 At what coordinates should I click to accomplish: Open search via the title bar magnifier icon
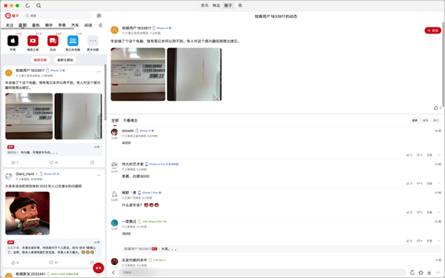pos(39,5)
